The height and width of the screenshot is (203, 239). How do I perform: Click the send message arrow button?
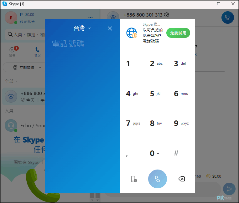[229, 189]
